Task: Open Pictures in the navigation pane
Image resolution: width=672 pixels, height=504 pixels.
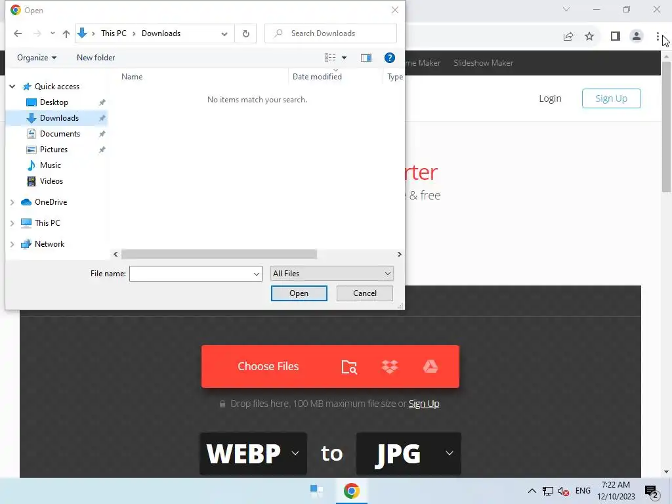Action: 54,150
